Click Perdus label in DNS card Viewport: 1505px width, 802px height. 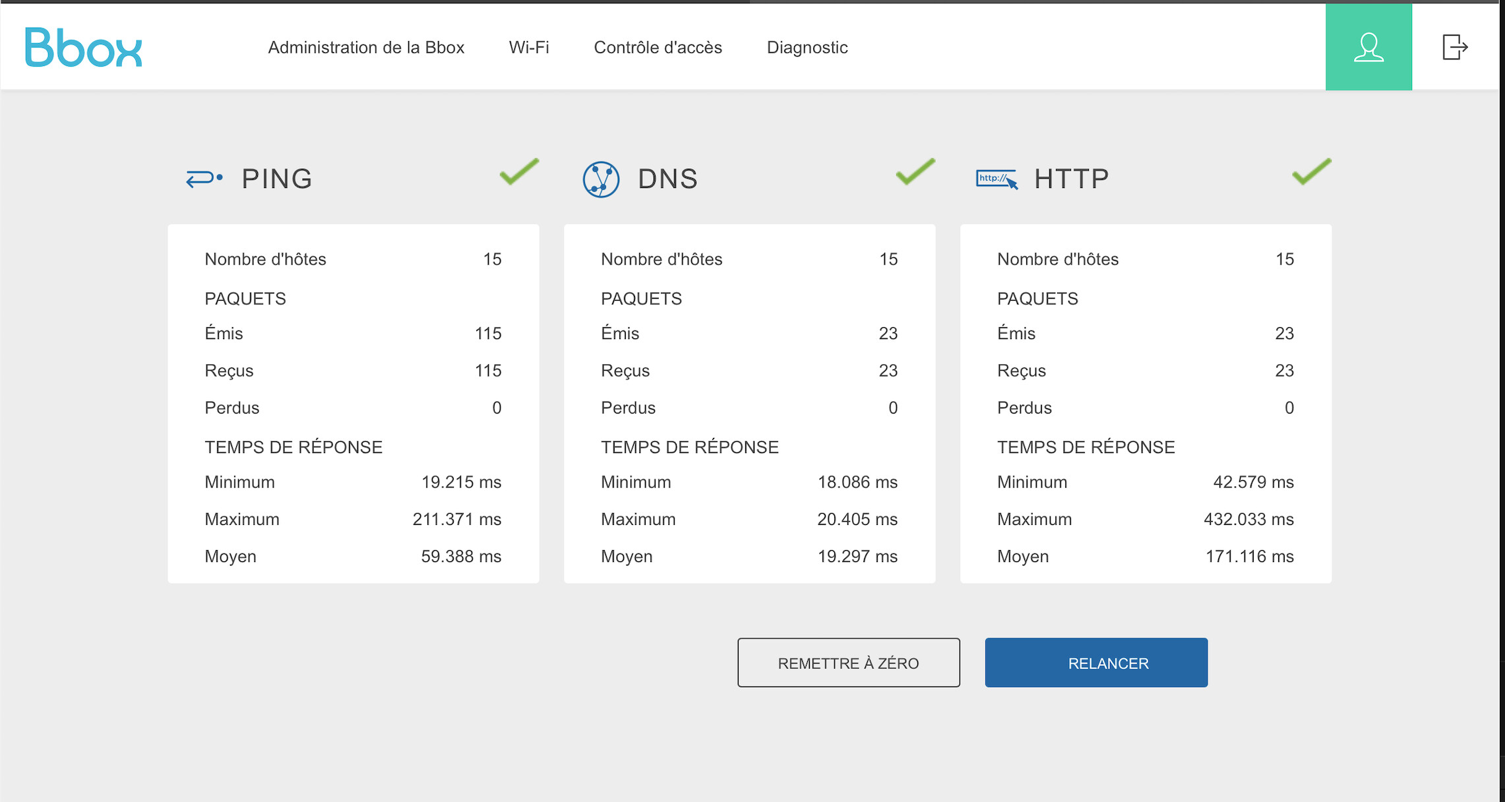pyautogui.click(x=628, y=408)
